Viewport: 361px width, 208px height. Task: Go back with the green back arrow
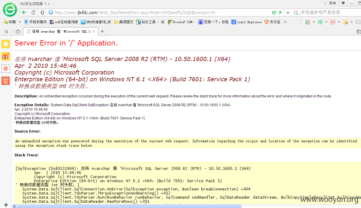[x=24, y=12]
